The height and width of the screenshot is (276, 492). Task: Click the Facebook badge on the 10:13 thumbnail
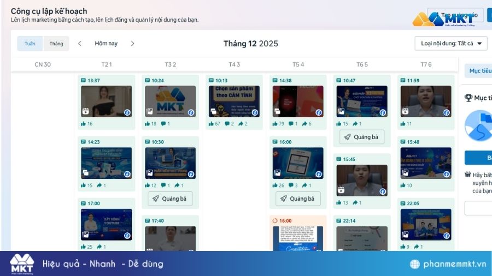tap(255, 112)
